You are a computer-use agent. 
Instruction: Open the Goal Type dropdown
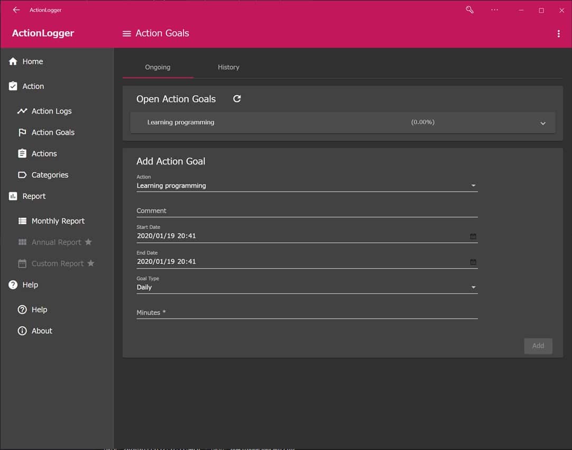(x=307, y=287)
